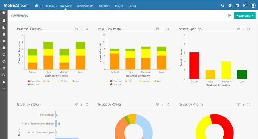Open the calendar icon in header
This screenshot has width=258, height=139.
[237, 6]
